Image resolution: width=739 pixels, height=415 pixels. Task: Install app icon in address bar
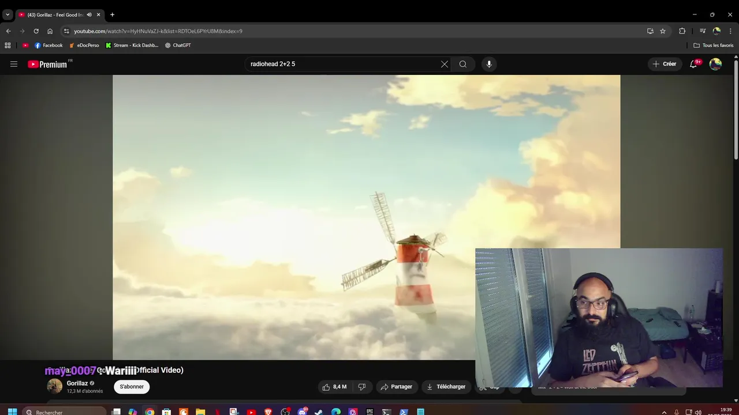pos(650,31)
